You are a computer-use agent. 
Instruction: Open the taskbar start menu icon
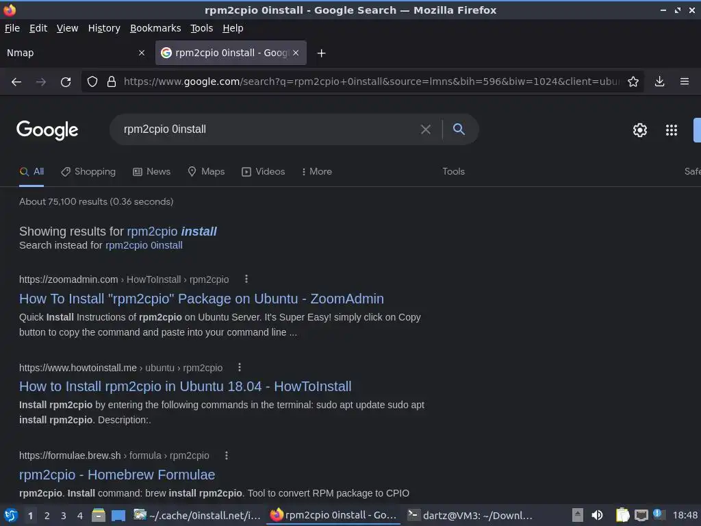click(11, 515)
